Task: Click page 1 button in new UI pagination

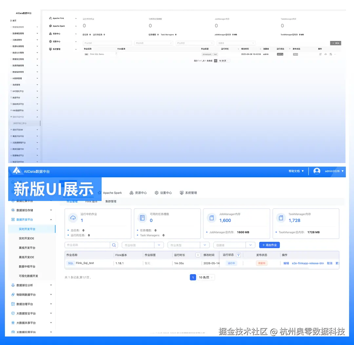Action: [193, 277]
